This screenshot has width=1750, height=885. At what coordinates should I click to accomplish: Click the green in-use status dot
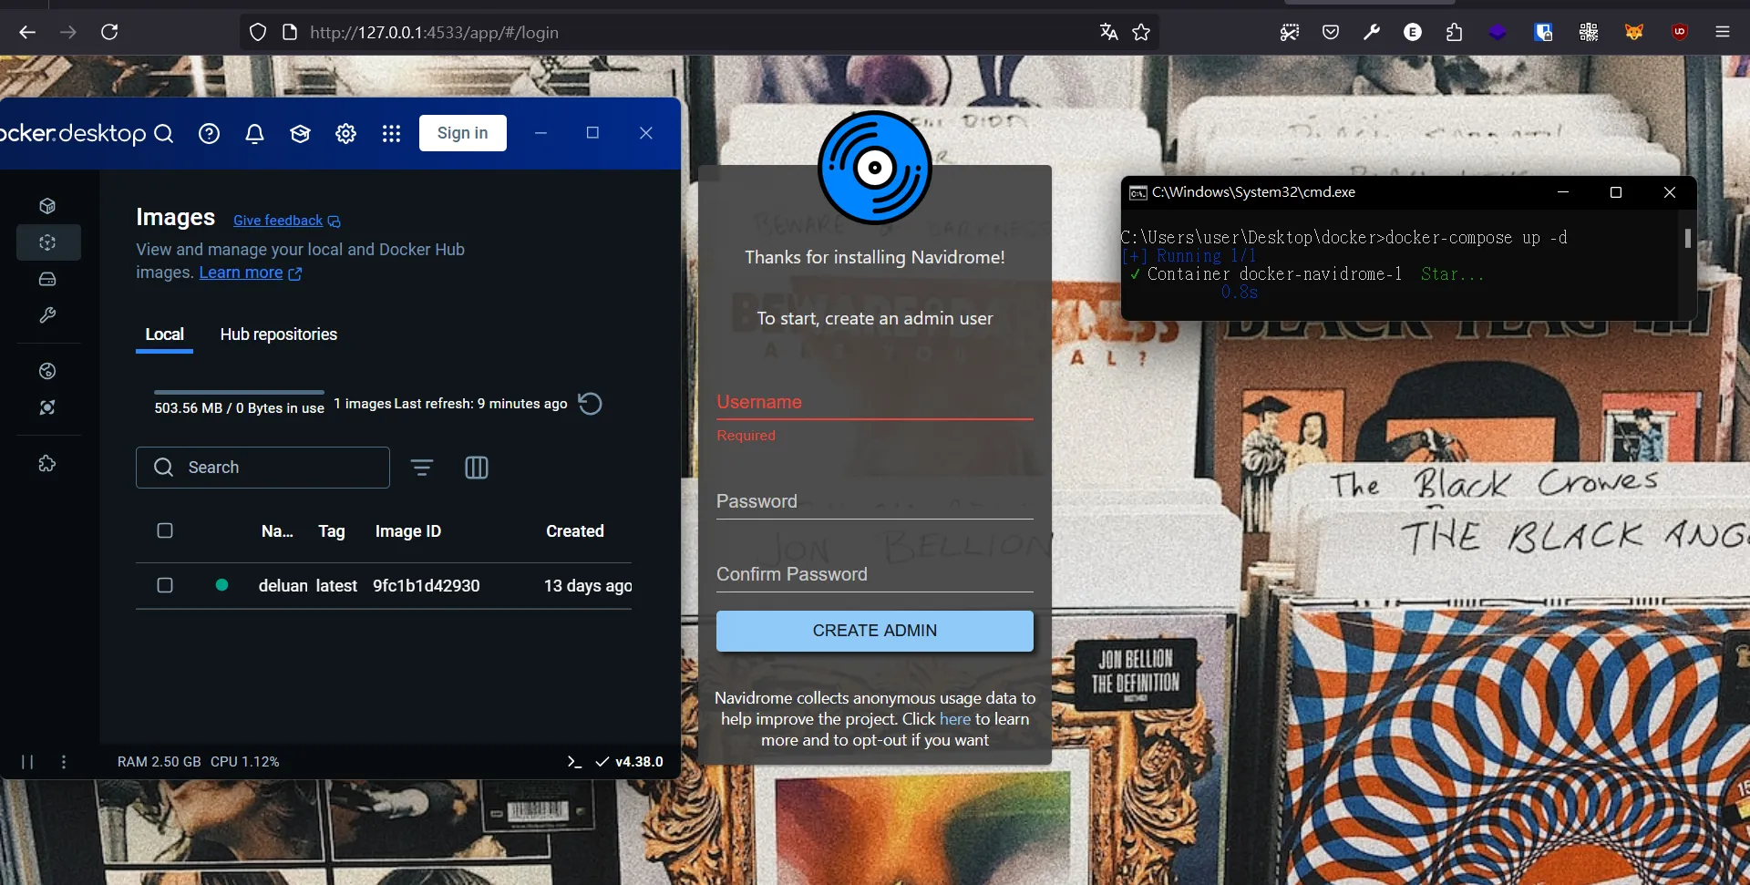(x=221, y=585)
